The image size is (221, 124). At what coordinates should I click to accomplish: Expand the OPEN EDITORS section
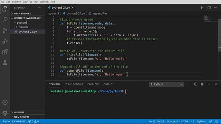[28, 13]
